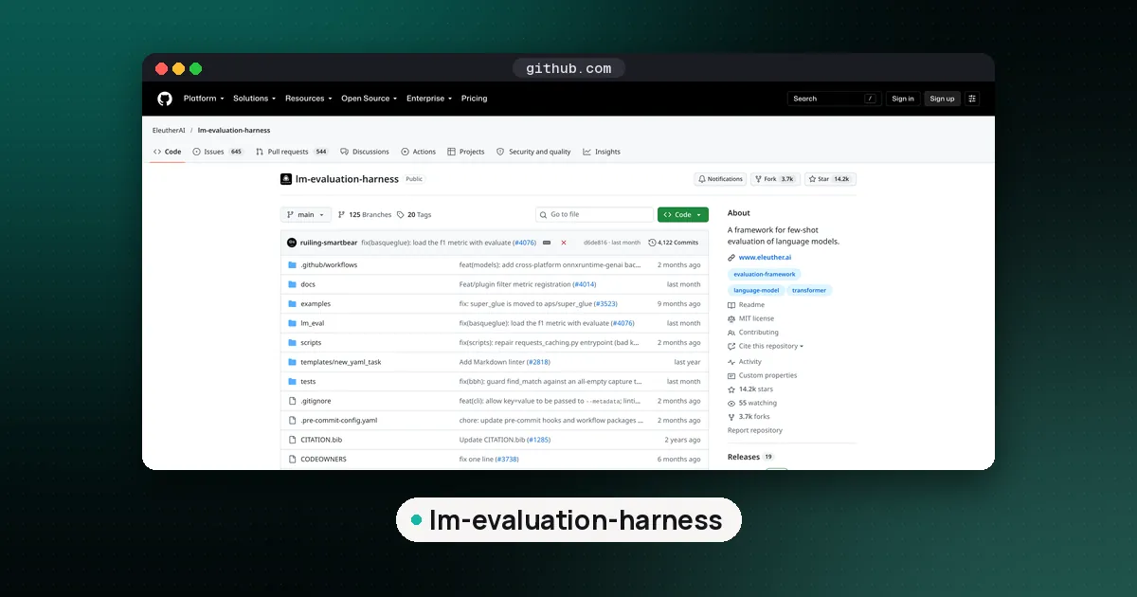Click the transformer topic tag
1137x597 pixels.
click(809, 291)
